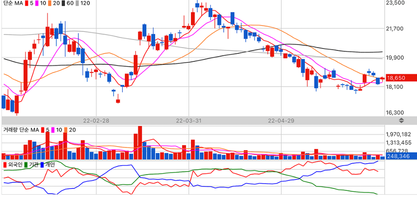Click the gray 120-day MA legend swatch

tap(77, 3)
